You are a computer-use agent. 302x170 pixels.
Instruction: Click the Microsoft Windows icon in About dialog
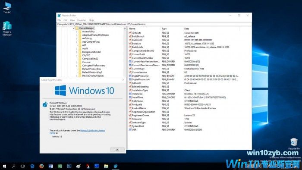[x=45, y=104]
